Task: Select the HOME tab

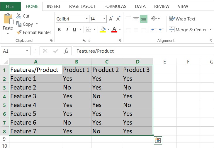Action: [x=32, y=6]
